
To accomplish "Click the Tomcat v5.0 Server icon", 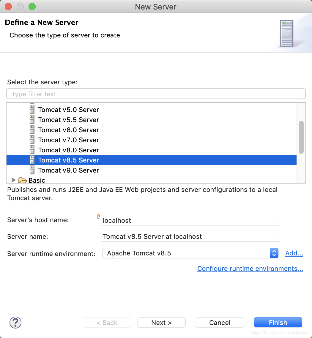I will click(32, 110).
